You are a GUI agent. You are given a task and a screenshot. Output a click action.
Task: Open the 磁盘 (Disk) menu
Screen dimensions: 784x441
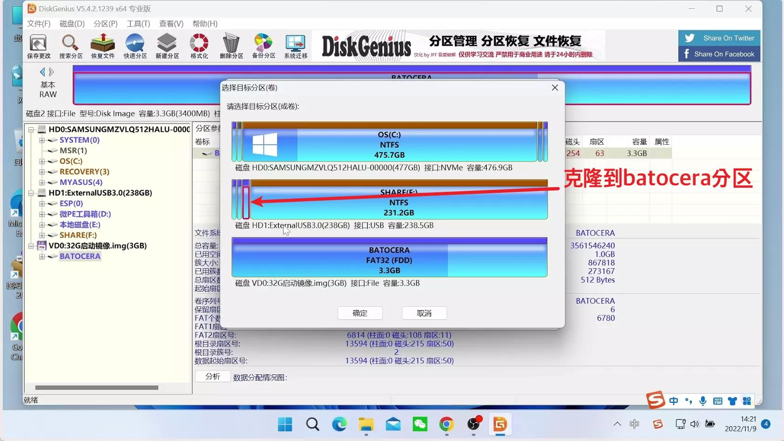[x=71, y=24]
